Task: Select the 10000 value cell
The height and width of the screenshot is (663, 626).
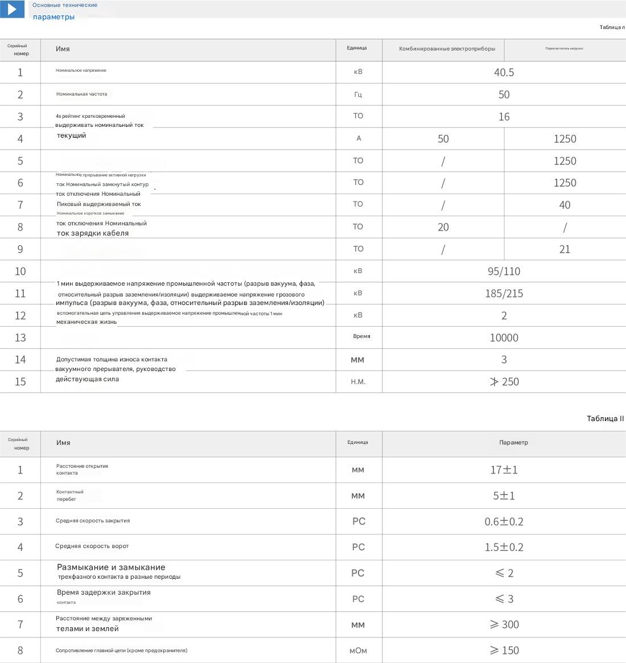Action: (504, 337)
